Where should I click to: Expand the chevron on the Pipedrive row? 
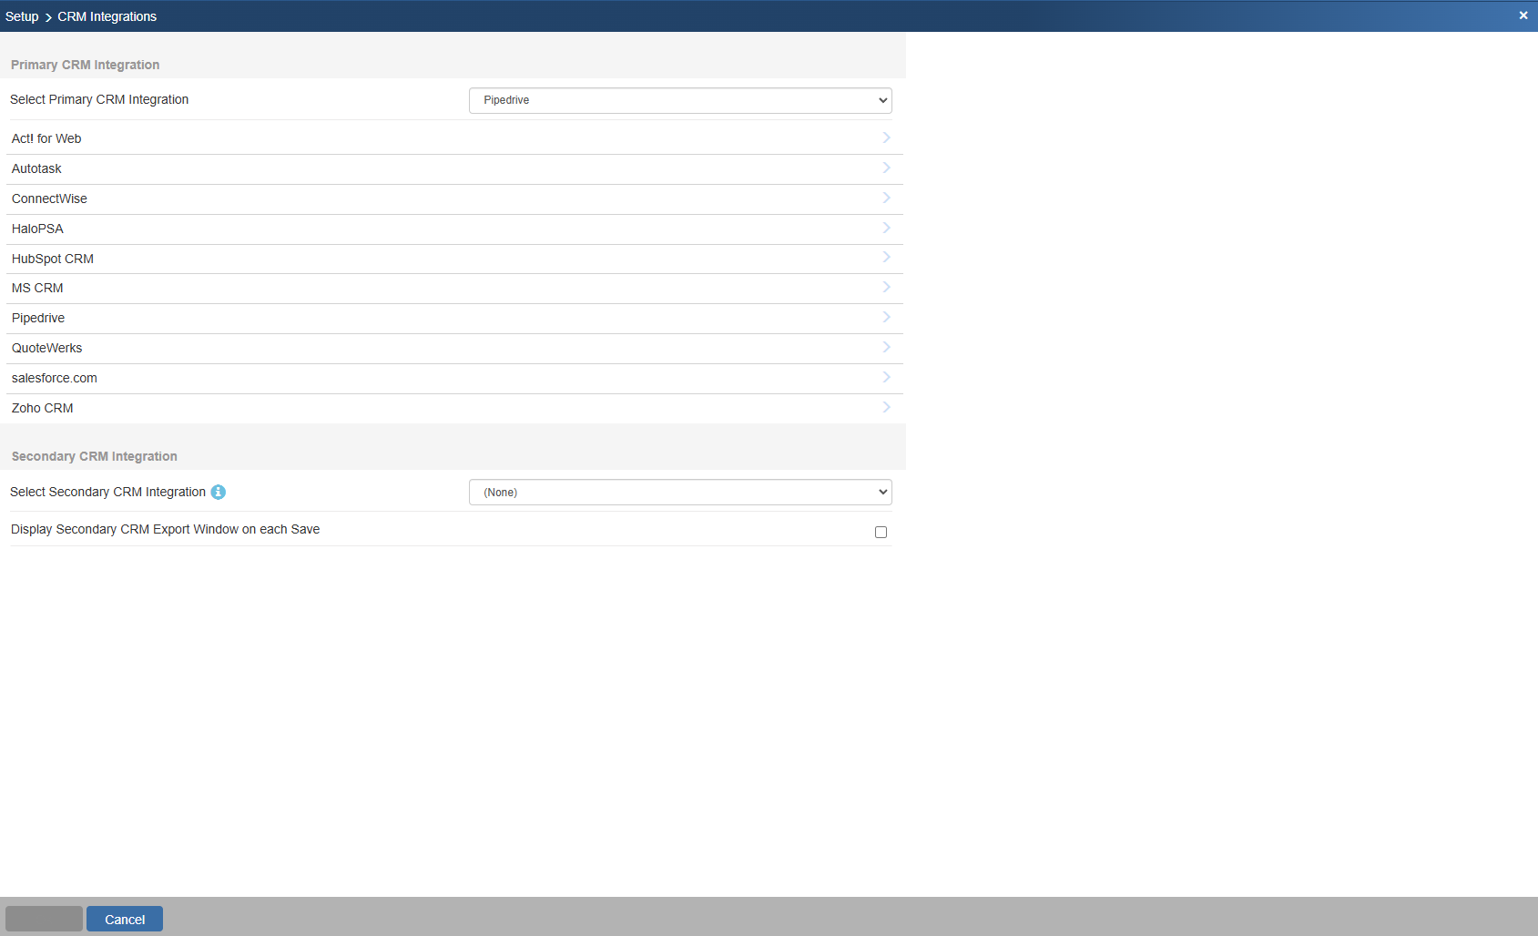pos(886,317)
